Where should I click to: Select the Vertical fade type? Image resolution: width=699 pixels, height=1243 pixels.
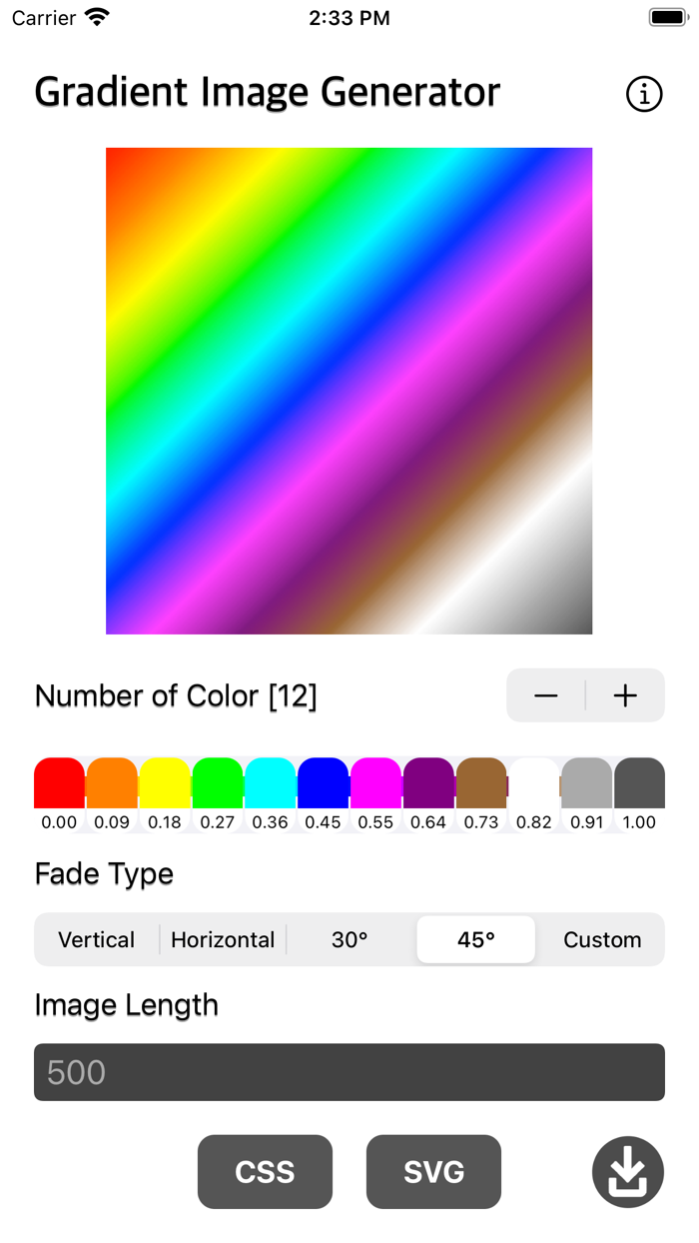(96, 939)
